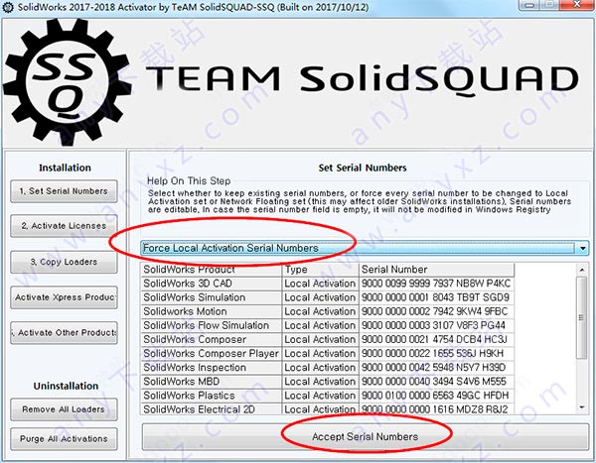Click the product list scrollbar up arrow
The height and width of the screenshot is (463, 596).
coord(582,270)
